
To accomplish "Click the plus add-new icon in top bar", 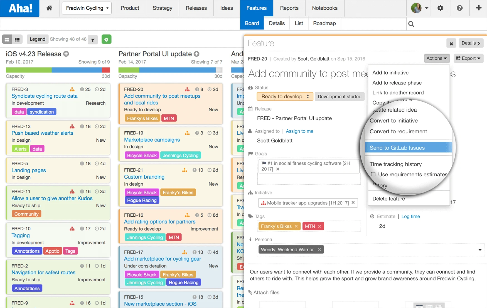I will tap(479, 8).
